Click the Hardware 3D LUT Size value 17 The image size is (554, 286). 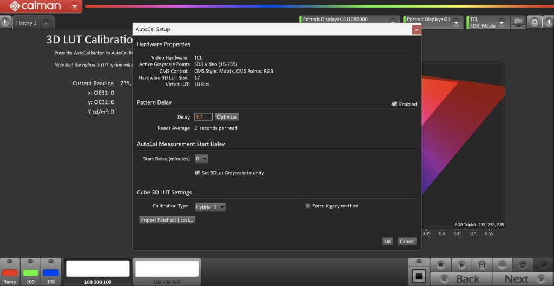pos(197,77)
